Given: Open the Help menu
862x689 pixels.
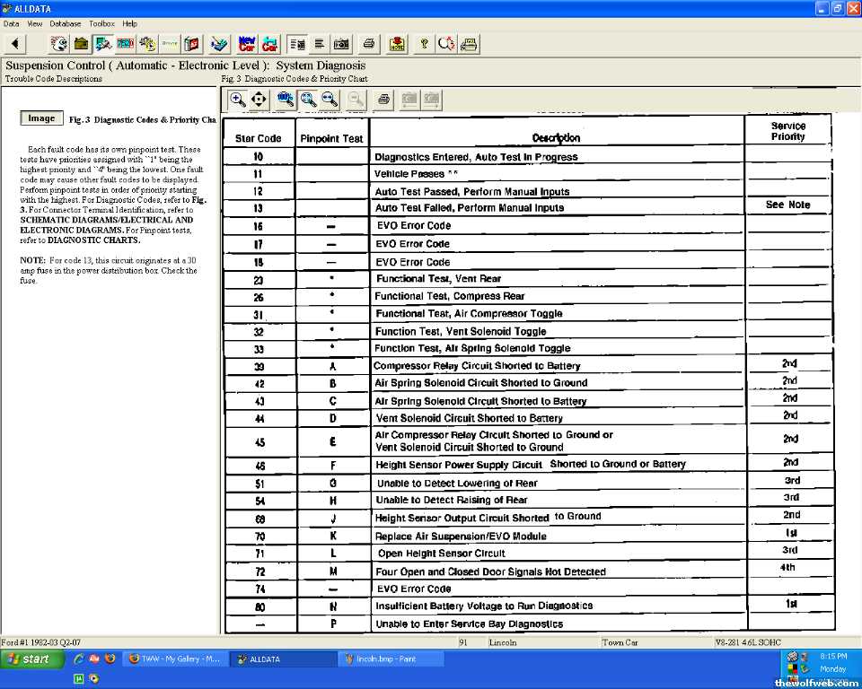Looking at the screenshot, I should coord(130,23).
